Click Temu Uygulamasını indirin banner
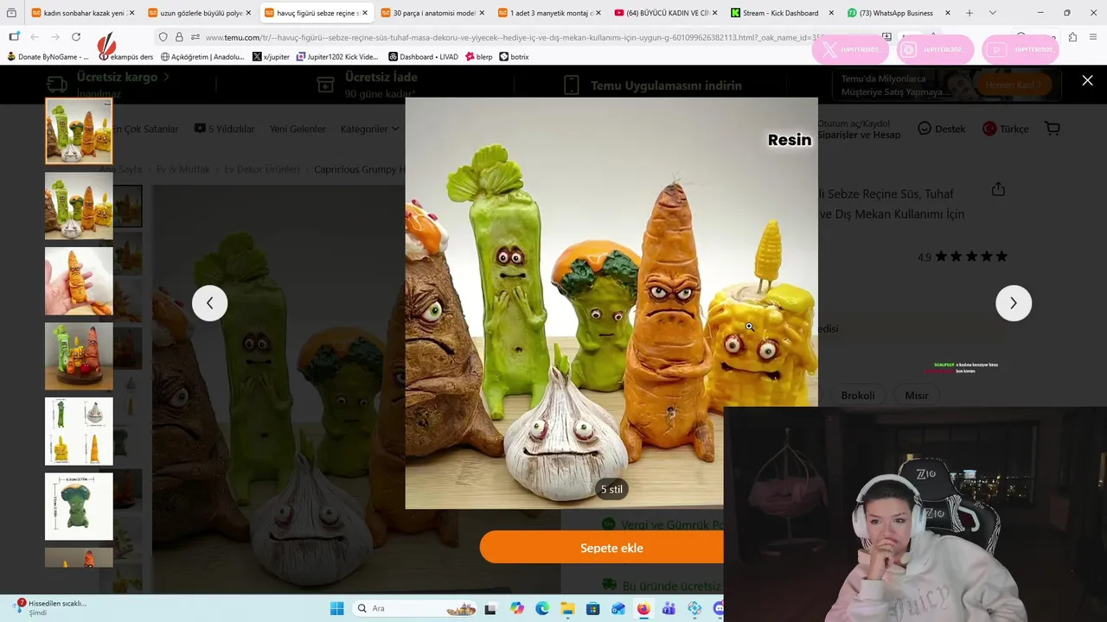Viewport: 1107px width, 622px height. point(653,86)
